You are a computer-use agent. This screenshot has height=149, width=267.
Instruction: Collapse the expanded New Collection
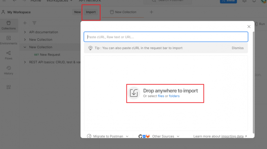pyautogui.click(x=25, y=47)
